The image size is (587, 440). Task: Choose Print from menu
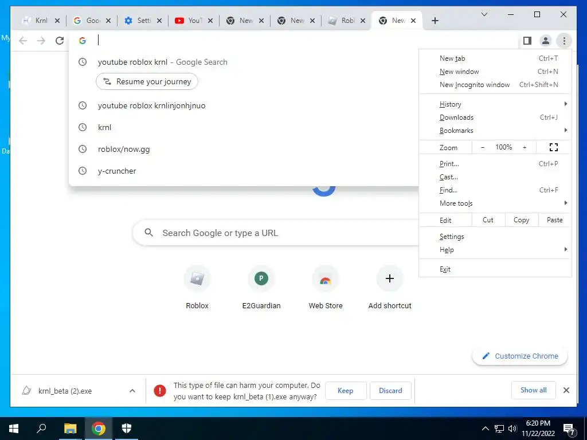[x=495, y=164]
